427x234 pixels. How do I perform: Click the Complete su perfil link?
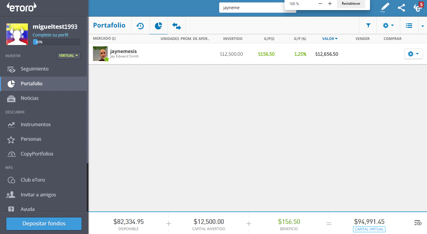coord(50,35)
